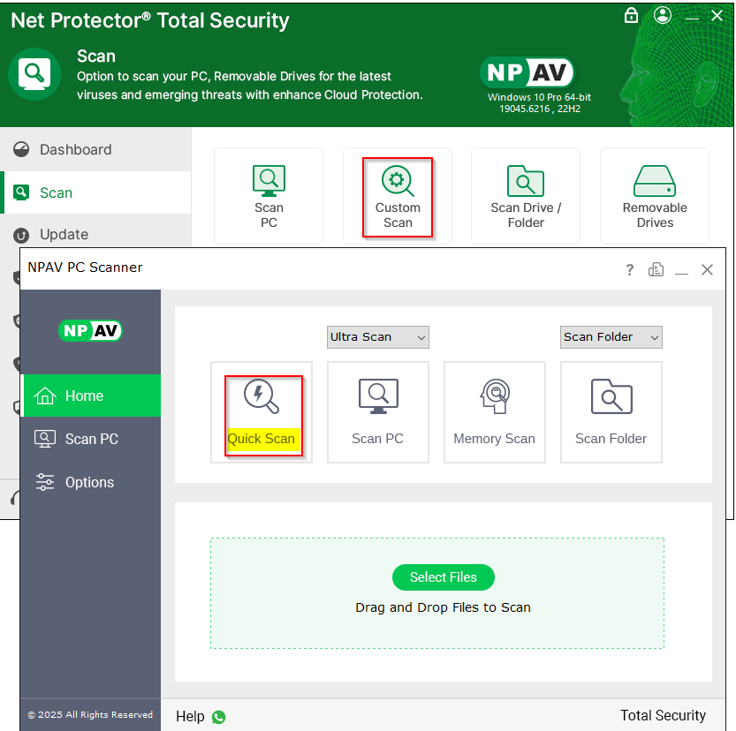Open the user account icon
The height and width of the screenshot is (731, 736).
click(x=663, y=16)
